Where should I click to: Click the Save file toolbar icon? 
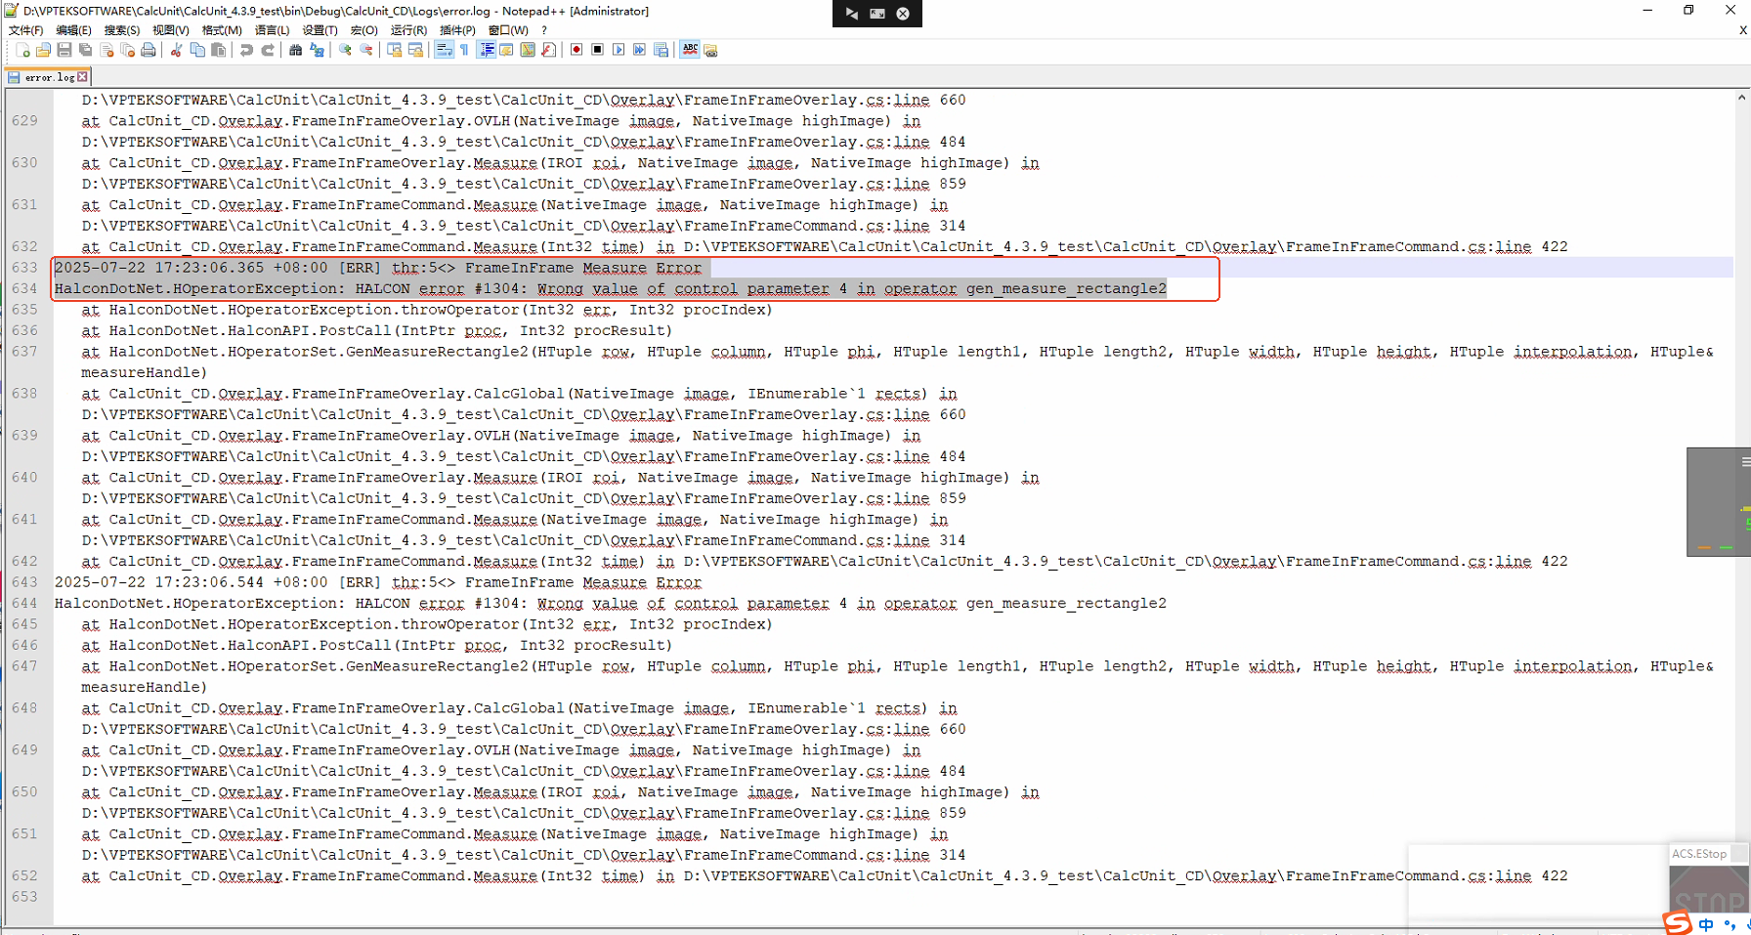64,50
